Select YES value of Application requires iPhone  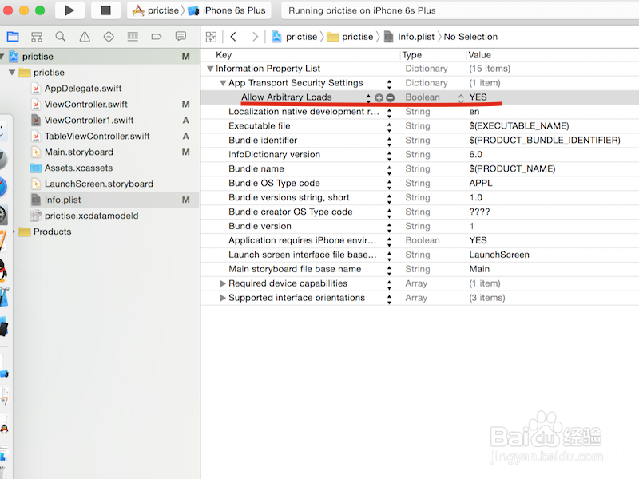478,240
